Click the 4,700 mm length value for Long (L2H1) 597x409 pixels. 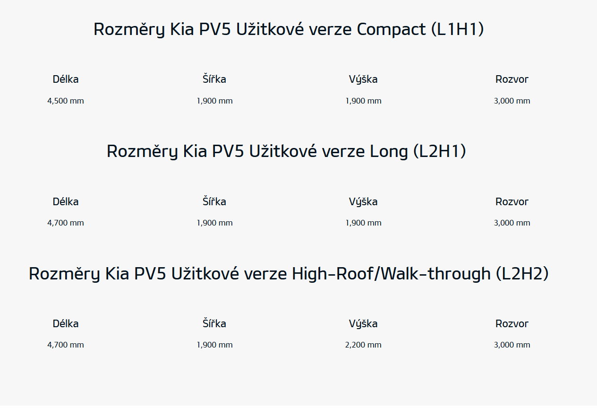pyautogui.click(x=66, y=223)
